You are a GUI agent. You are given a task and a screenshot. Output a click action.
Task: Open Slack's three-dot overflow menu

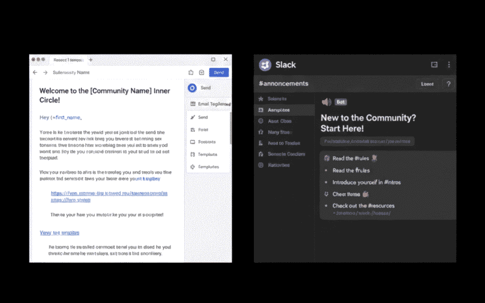[449, 65]
